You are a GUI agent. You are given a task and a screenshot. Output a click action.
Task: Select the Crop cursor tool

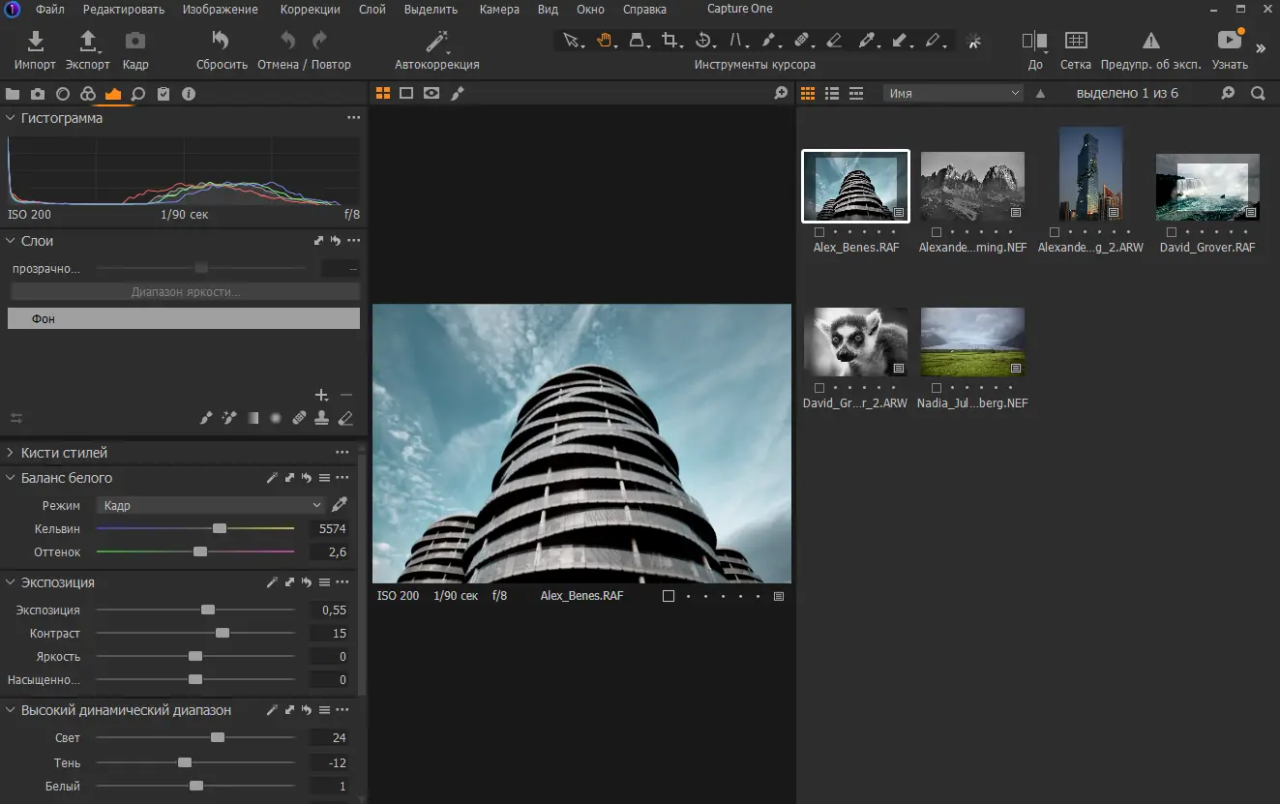669,41
